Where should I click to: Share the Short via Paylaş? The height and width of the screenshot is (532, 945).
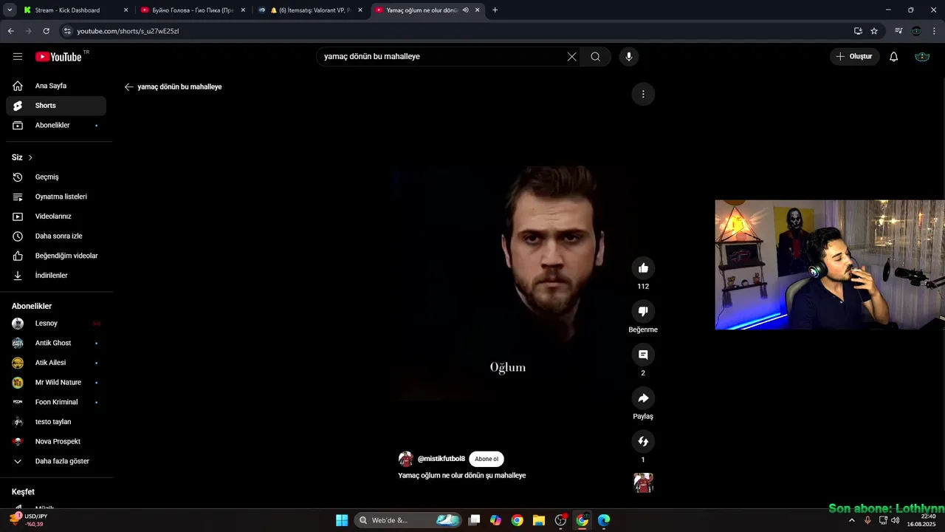643,398
